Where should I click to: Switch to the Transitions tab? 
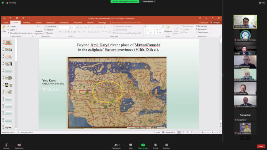50,23
